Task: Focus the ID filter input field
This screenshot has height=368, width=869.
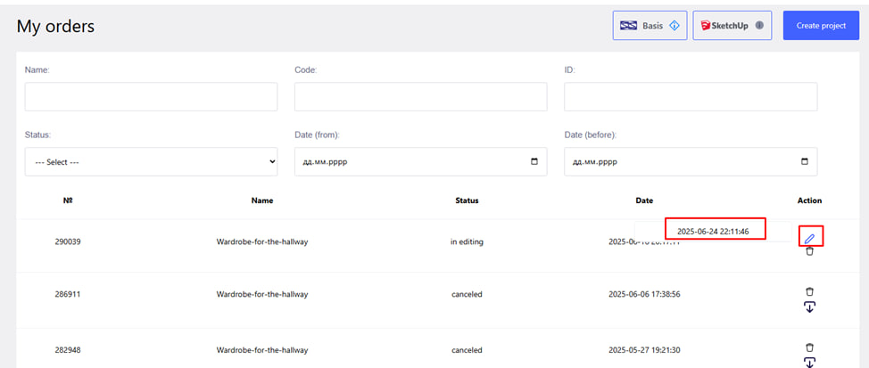Action: coord(690,97)
